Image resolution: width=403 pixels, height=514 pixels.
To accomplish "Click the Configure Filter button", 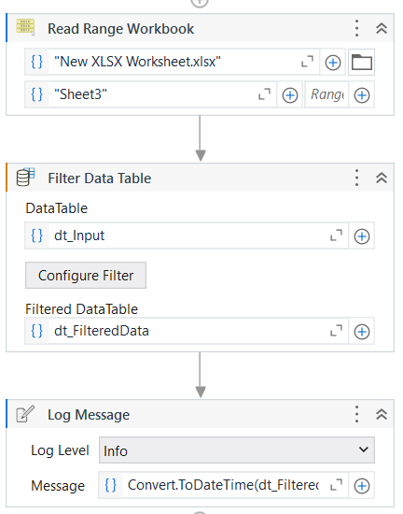I will [x=86, y=276].
